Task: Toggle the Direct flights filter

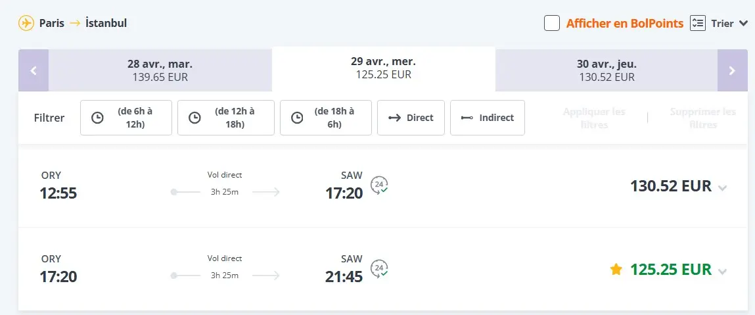Action: pyautogui.click(x=411, y=118)
